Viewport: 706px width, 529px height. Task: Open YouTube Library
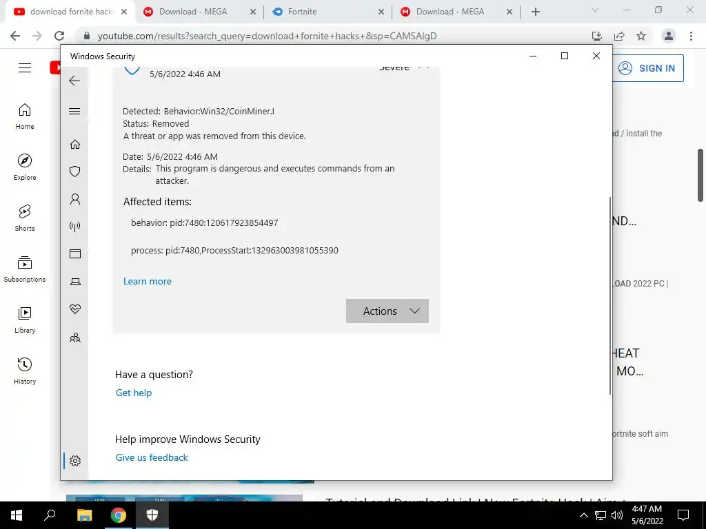25,320
